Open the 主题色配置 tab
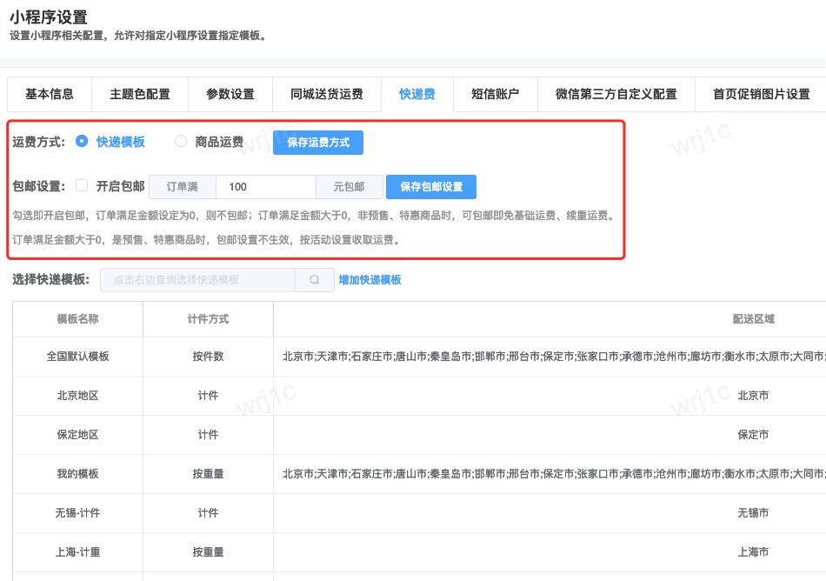Image resolution: width=826 pixels, height=581 pixels. tap(140, 95)
